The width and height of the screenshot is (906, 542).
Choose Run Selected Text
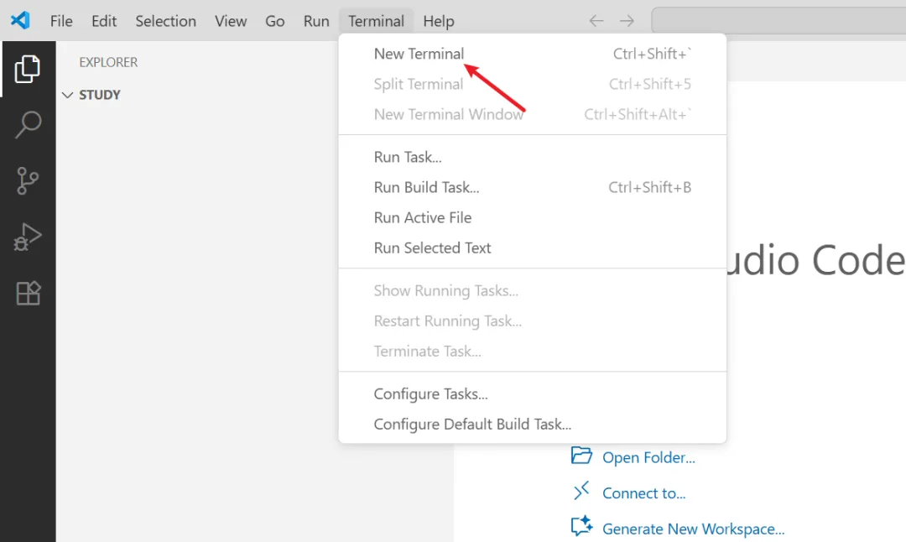(432, 248)
